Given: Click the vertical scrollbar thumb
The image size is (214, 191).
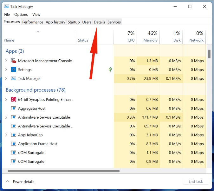Looking at the screenshot, I should click(x=209, y=54).
